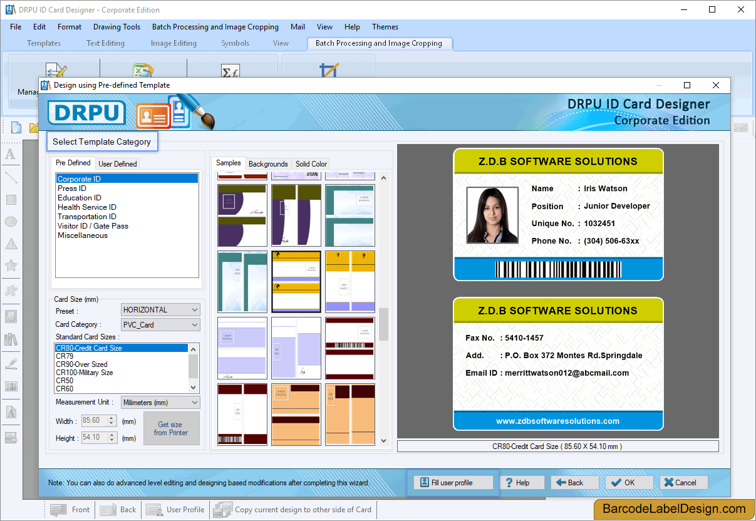This screenshot has height=521, width=756.
Task: Switch to the Backgrounds tab
Action: tap(268, 163)
